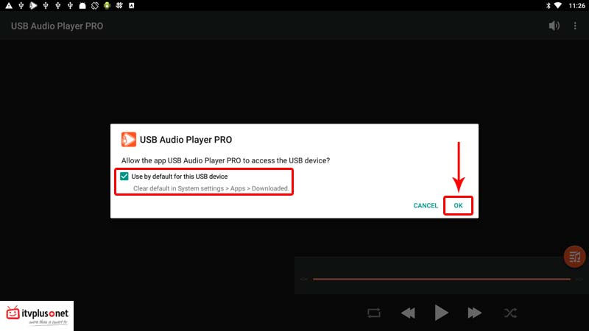
Task: Click the play-store notification icon in status bar
Action: click(33, 5)
